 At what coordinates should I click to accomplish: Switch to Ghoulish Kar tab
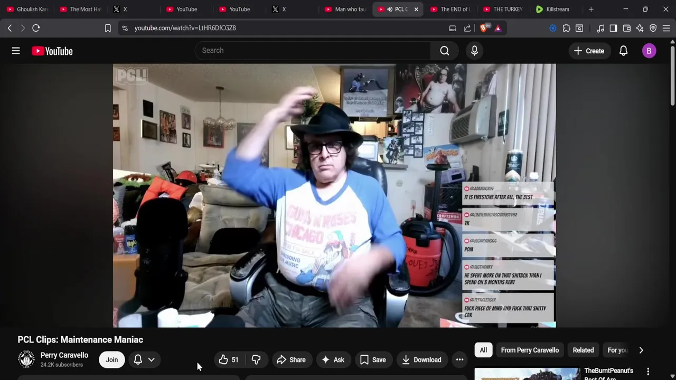point(27,9)
